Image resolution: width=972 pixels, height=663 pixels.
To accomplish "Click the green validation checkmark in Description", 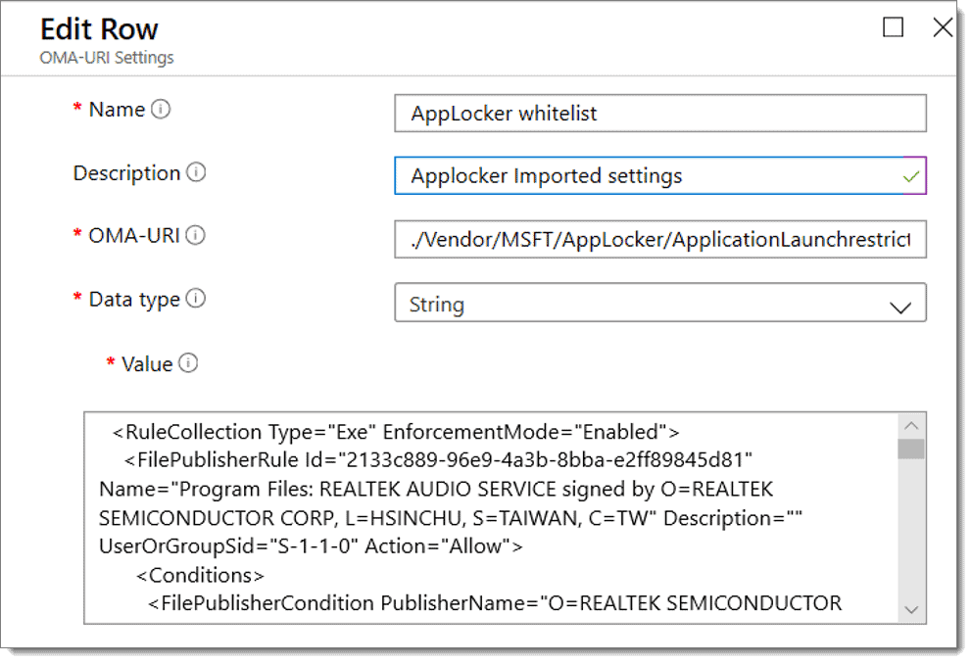I will point(910,177).
